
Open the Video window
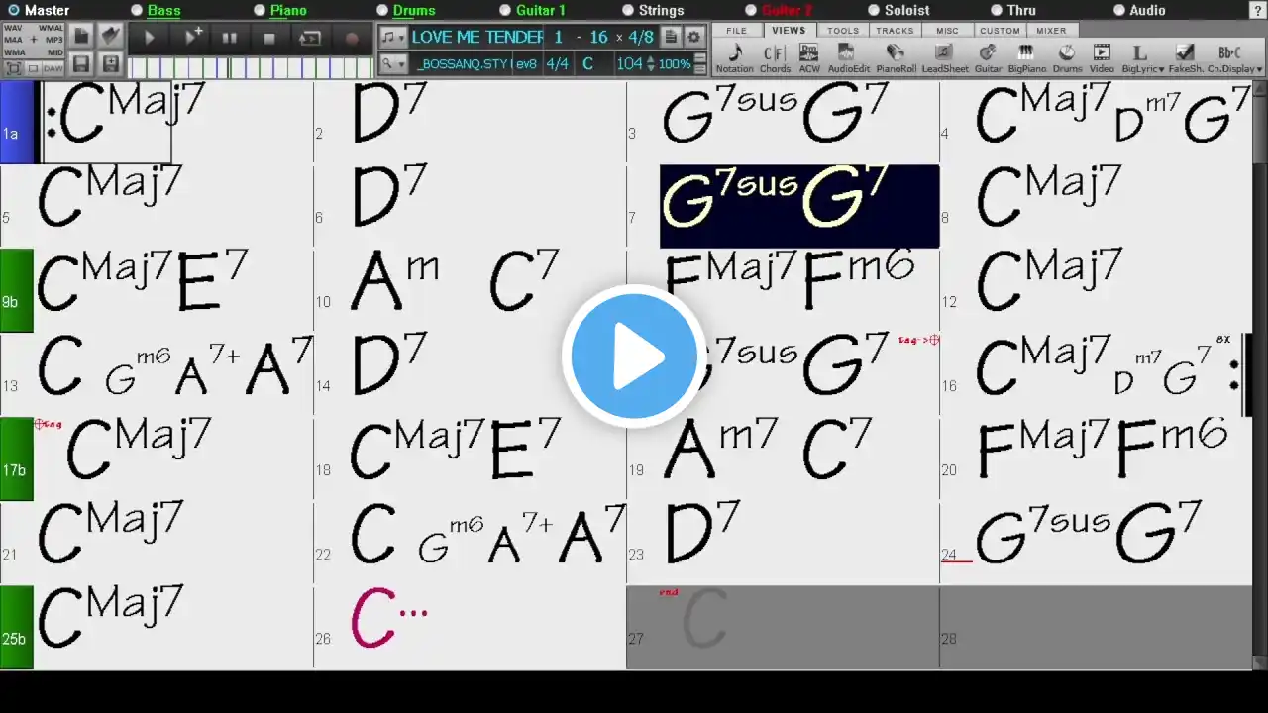click(1102, 58)
